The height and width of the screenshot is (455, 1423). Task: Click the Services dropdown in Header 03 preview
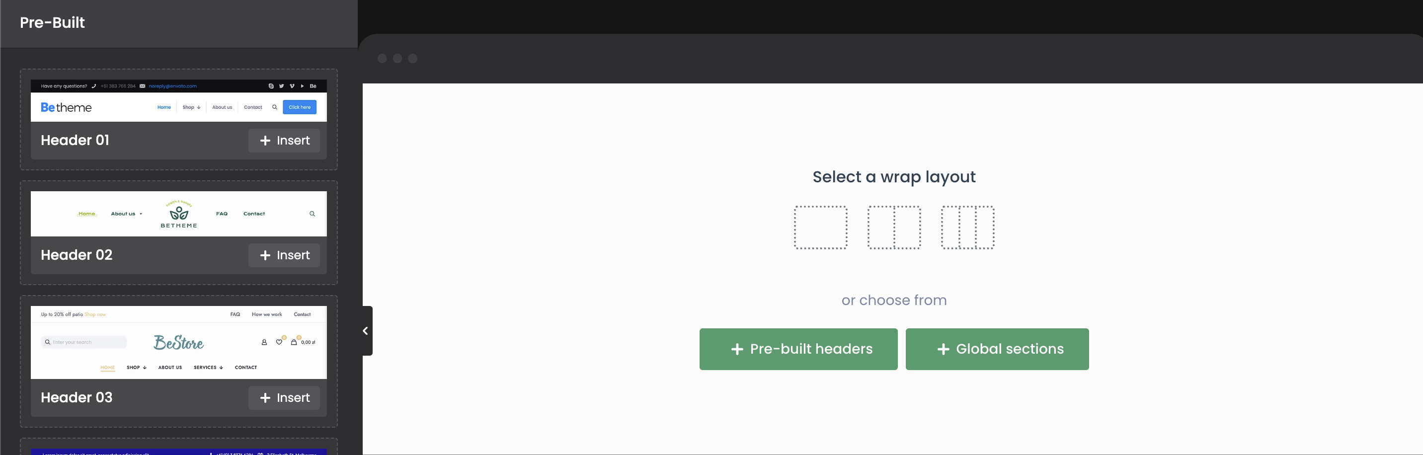(208, 367)
